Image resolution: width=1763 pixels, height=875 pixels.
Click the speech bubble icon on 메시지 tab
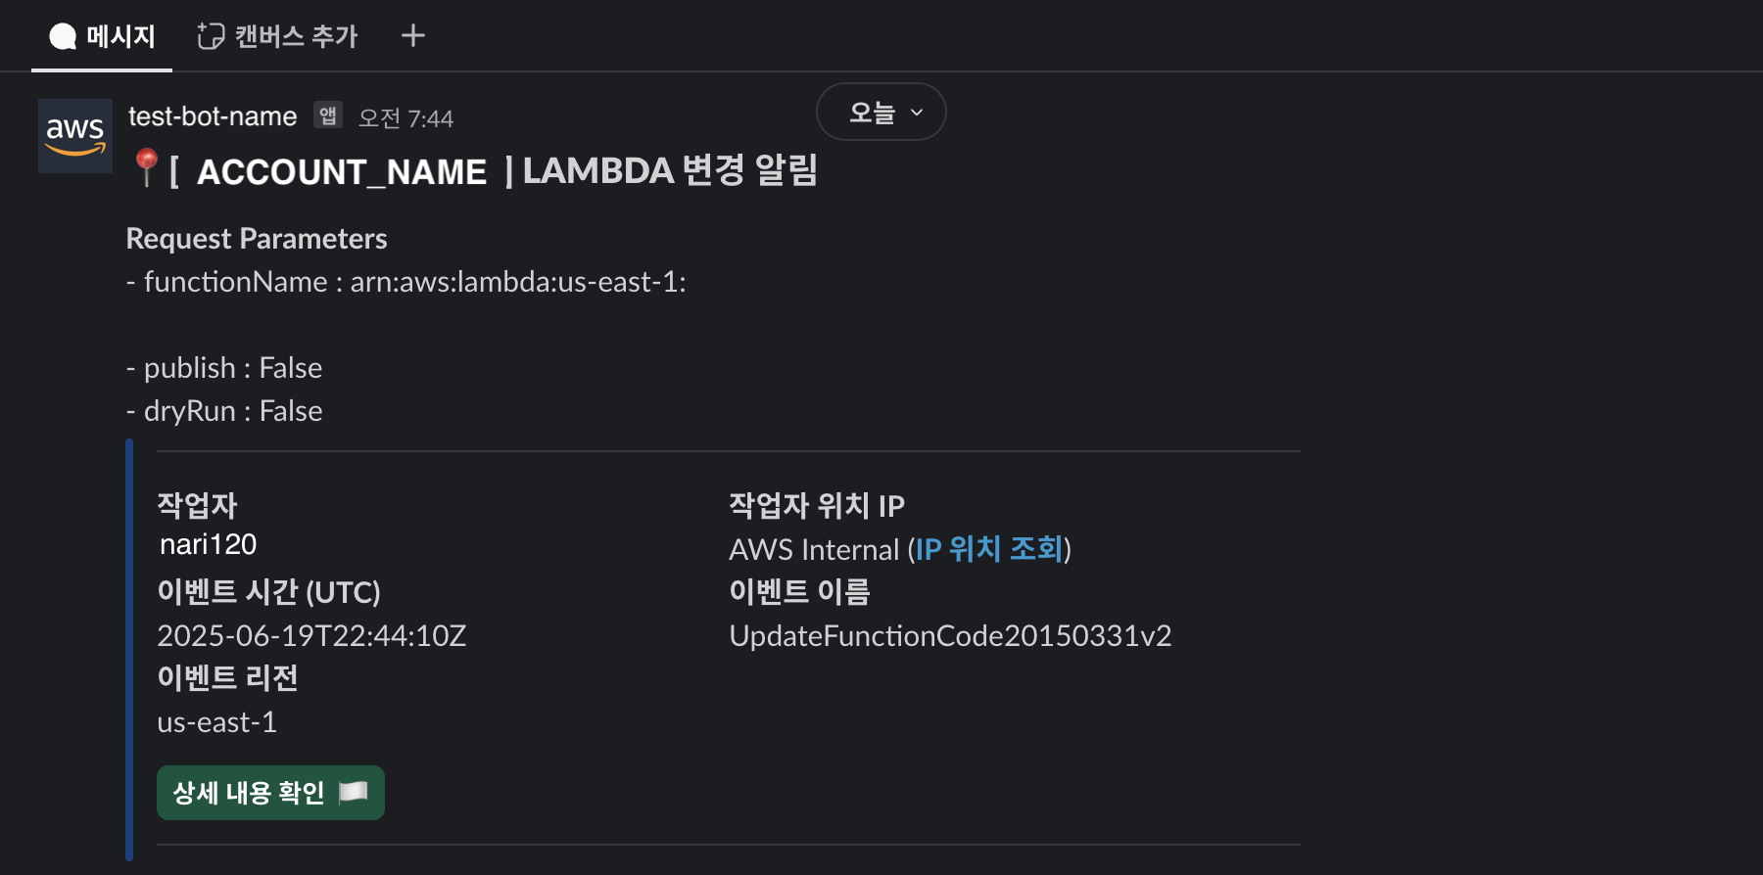63,36
